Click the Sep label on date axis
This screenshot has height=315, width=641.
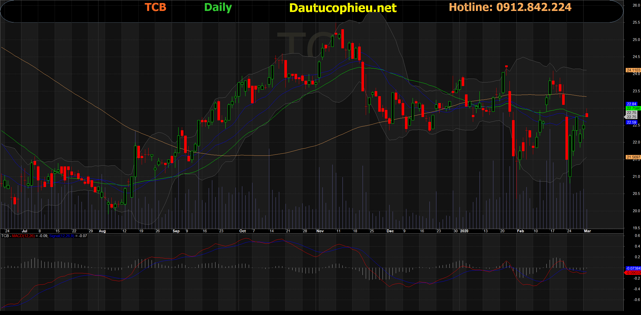[176, 231]
